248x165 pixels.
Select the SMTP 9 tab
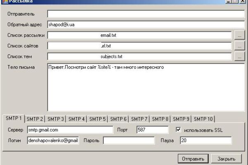coord(181,119)
